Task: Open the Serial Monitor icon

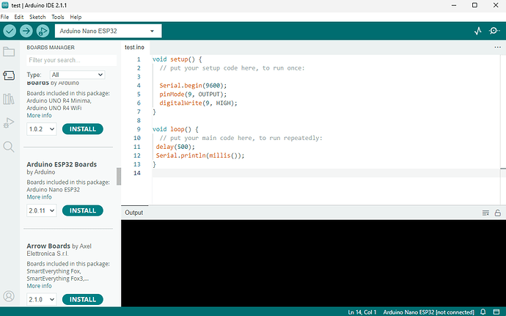Action: click(494, 31)
